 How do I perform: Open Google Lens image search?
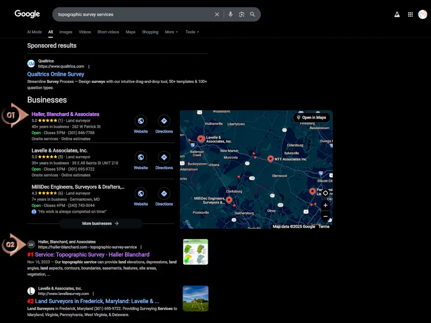click(x=241, y=15)
